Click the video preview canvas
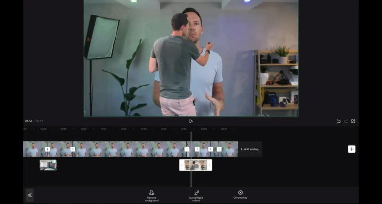This screenshot has height=204, width=382. pos(191,57)
